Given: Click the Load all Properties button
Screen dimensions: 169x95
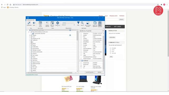Looking at the screenshot, I should 90,72.
